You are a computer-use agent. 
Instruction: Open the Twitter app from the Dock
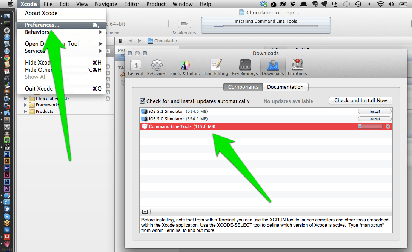tap(7, 209)
